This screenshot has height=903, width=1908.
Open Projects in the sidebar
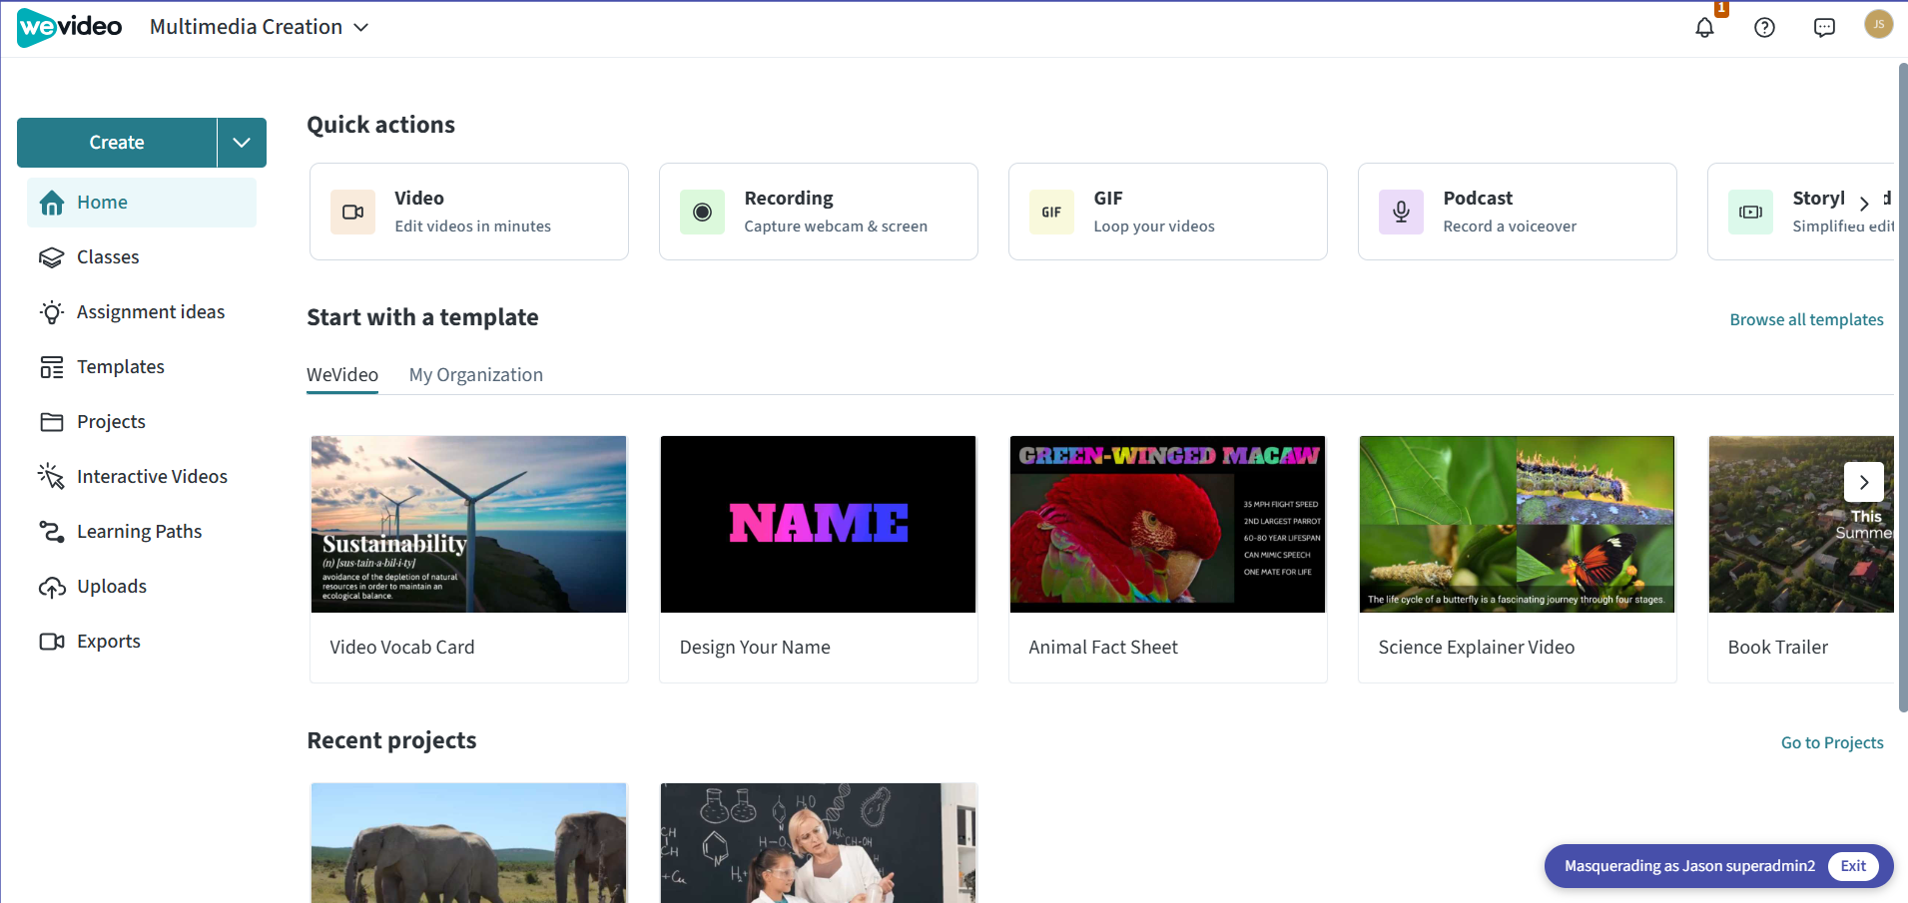pyautogui.click(x=142, y=422)
